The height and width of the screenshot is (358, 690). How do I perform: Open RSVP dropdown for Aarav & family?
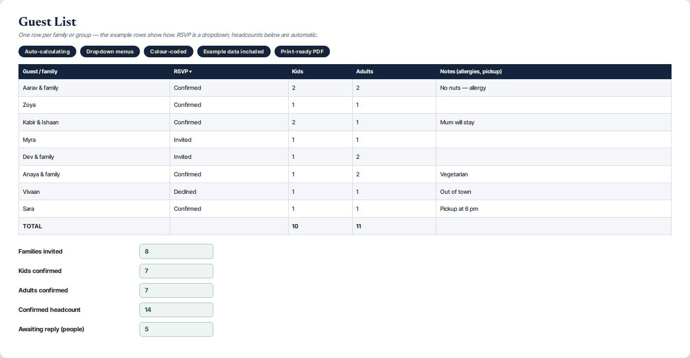(229, 88)
